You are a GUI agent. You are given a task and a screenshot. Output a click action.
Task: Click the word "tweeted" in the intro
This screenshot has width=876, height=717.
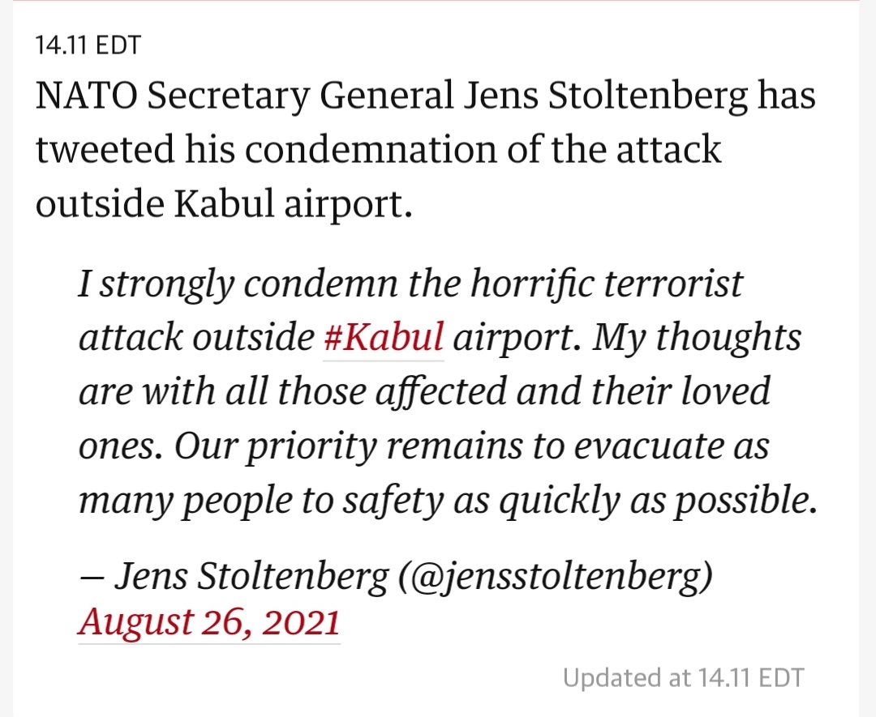(105, 151)
